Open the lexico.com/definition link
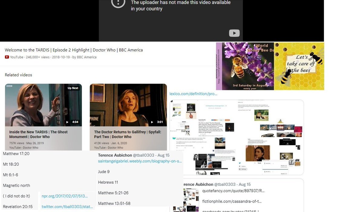Viewport: 363px width, 212px height. pos(193,94)
